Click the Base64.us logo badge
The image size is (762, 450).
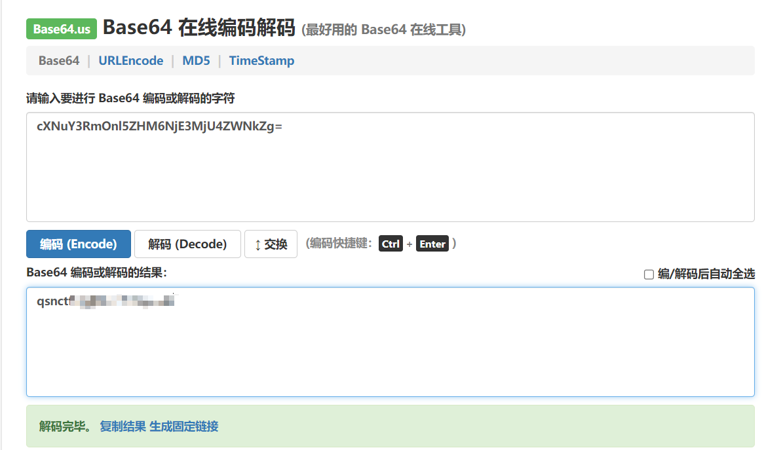click(x=61, y=29)
